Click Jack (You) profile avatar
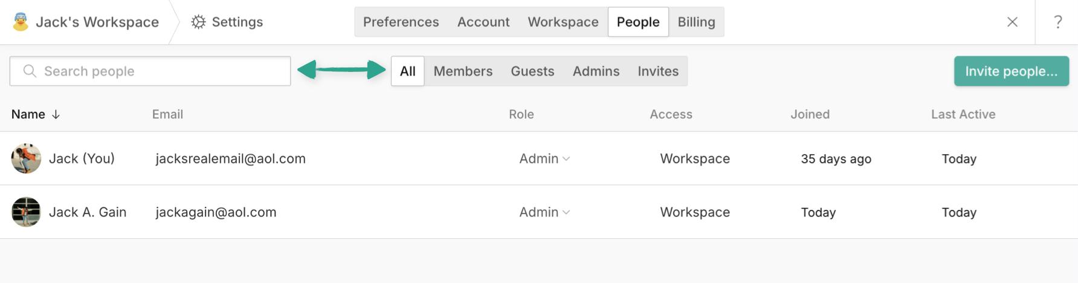 pos(26,158)
